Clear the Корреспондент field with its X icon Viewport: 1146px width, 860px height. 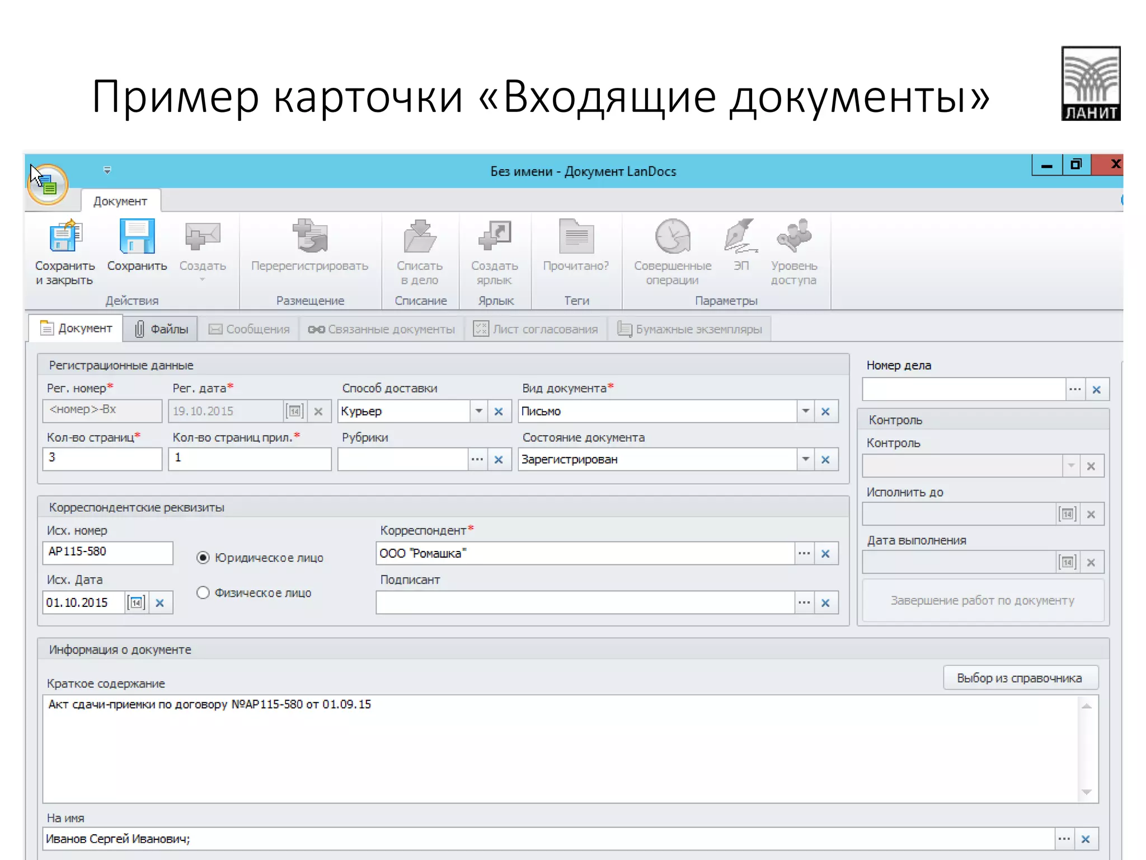[825, 554]
